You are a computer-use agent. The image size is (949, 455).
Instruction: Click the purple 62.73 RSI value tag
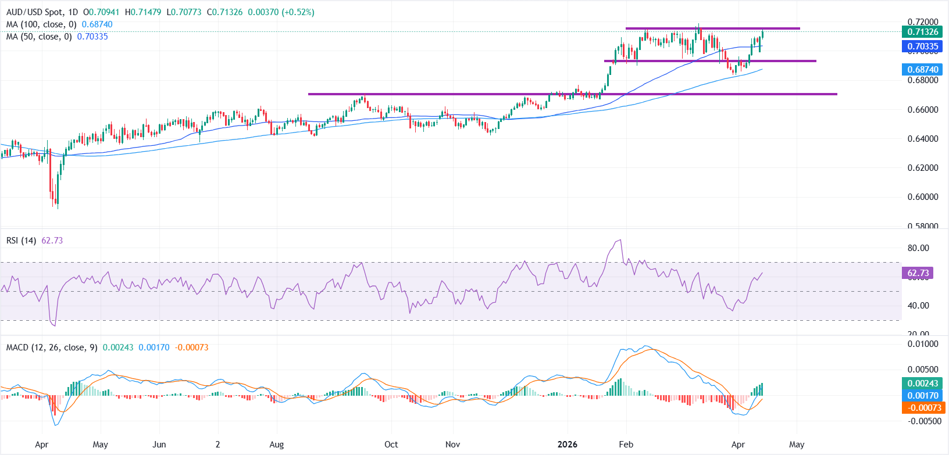click(x=918, y=273)
